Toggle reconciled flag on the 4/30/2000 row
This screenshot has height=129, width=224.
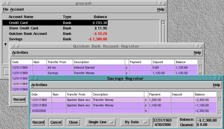146,111
